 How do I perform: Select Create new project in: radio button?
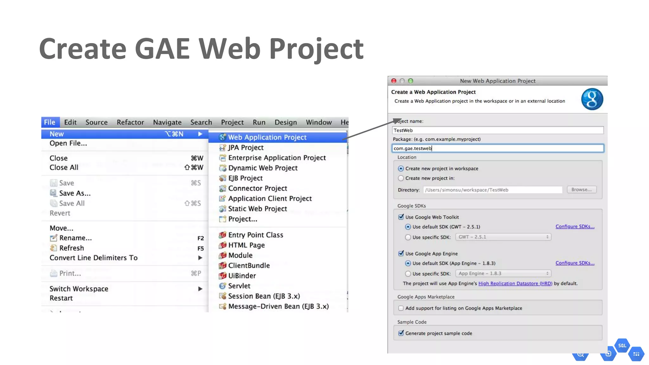tap(401, 178)
